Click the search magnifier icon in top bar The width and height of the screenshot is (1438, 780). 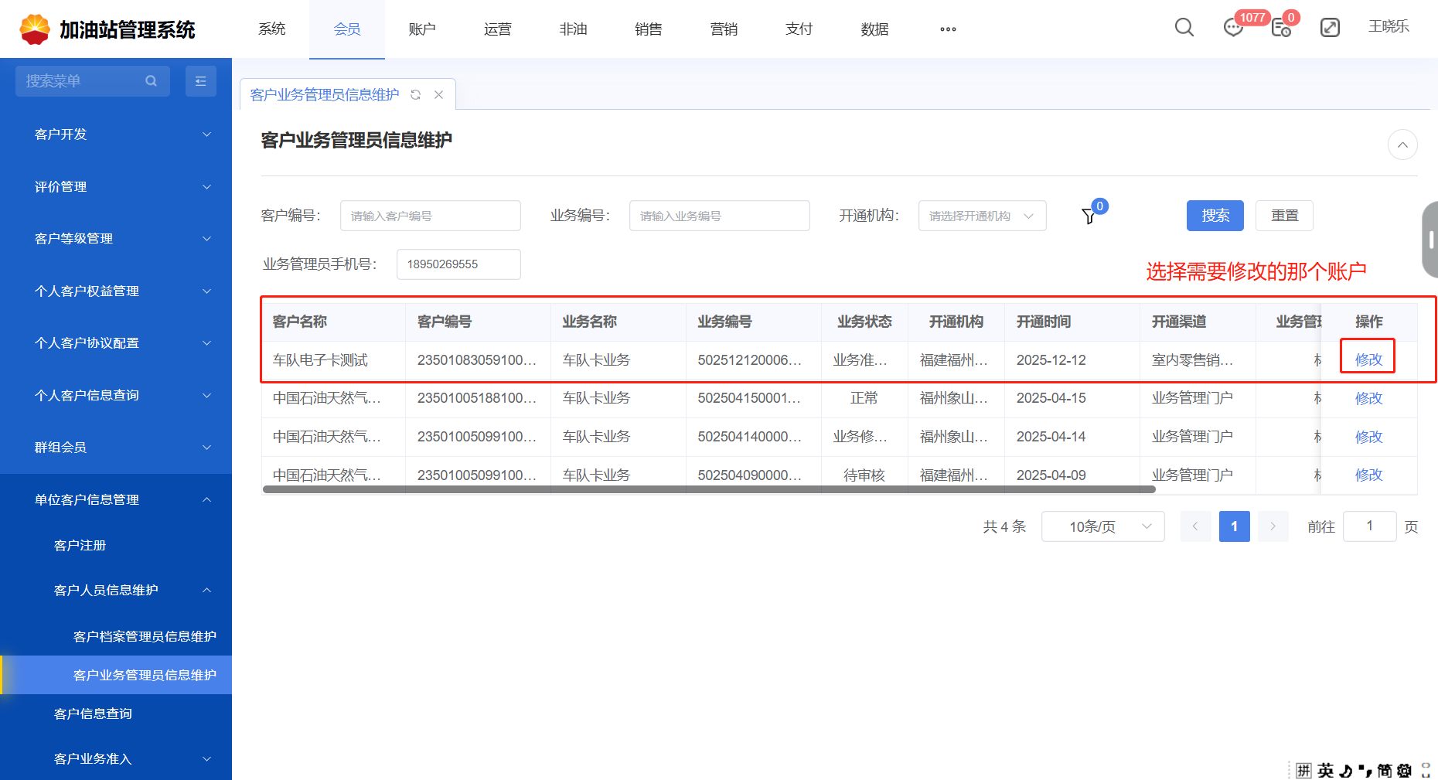(x=1184, y=28)
